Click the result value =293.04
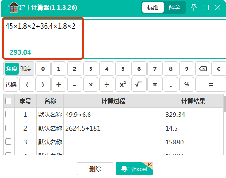This screenshot has width=226, height=178. click(18, 52)
